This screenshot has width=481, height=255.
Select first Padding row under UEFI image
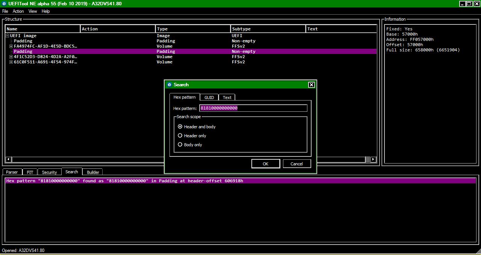pyautogui.click(x=191, y=41)
